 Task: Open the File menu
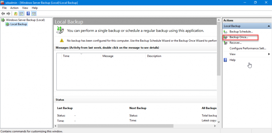click(x=4, y=8)
